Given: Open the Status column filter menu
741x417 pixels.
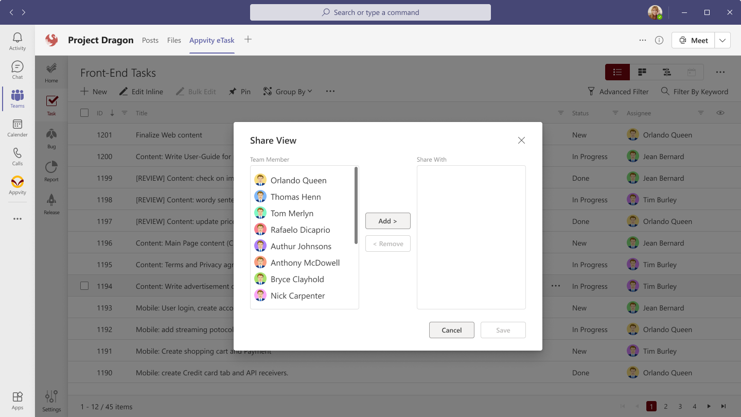Looking at the screenshot, I should [x=615, y=113].
